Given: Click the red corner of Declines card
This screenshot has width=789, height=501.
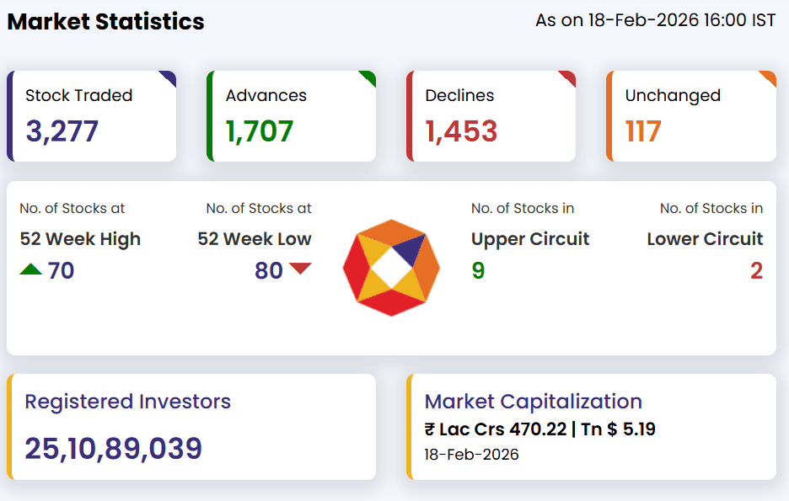Looking at the screenshot, I should pos(568,77).
